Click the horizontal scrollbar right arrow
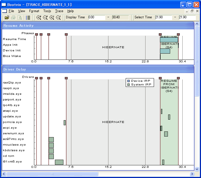The width and height of the screenshot is (201, 178). (x=192, y=174)
